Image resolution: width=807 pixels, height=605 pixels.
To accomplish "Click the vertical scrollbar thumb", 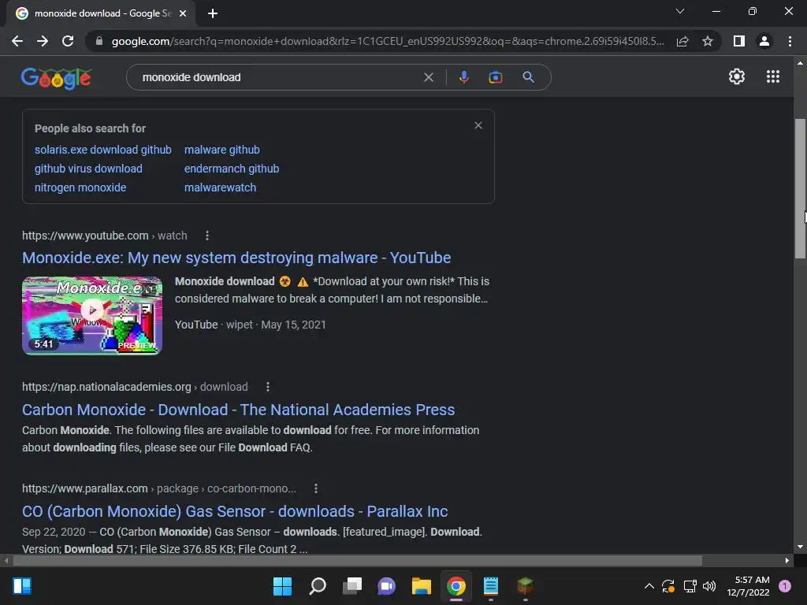I will point(800,188).
